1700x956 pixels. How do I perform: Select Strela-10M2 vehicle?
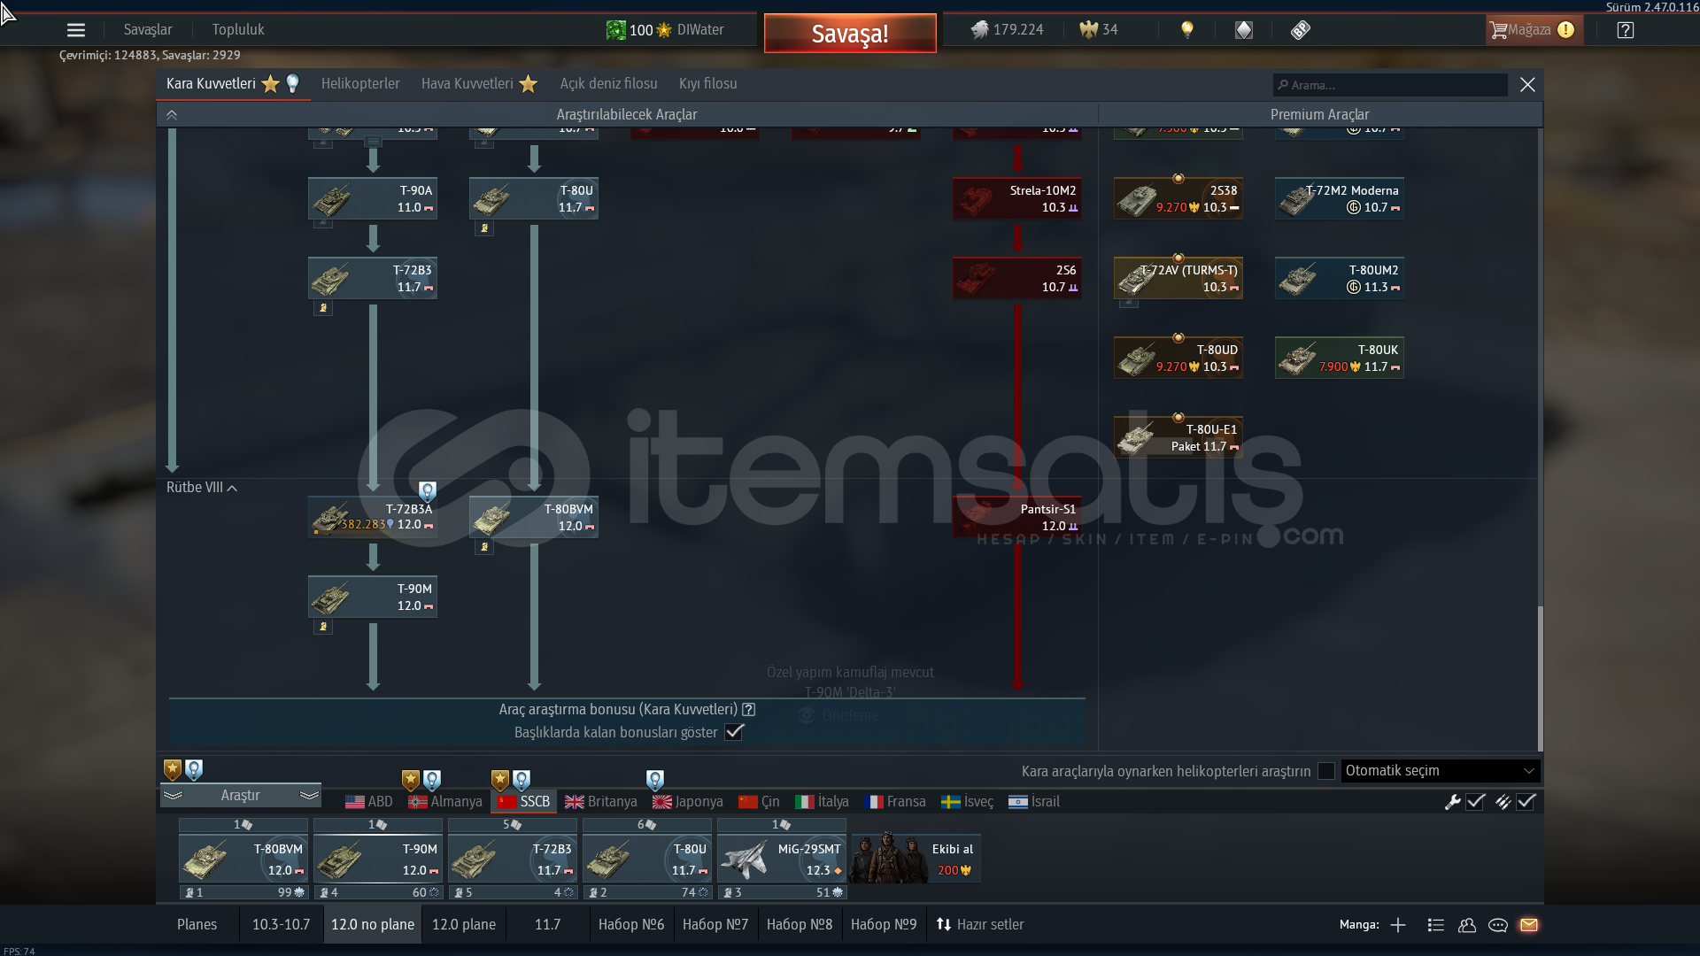(x=1017, y=198)
